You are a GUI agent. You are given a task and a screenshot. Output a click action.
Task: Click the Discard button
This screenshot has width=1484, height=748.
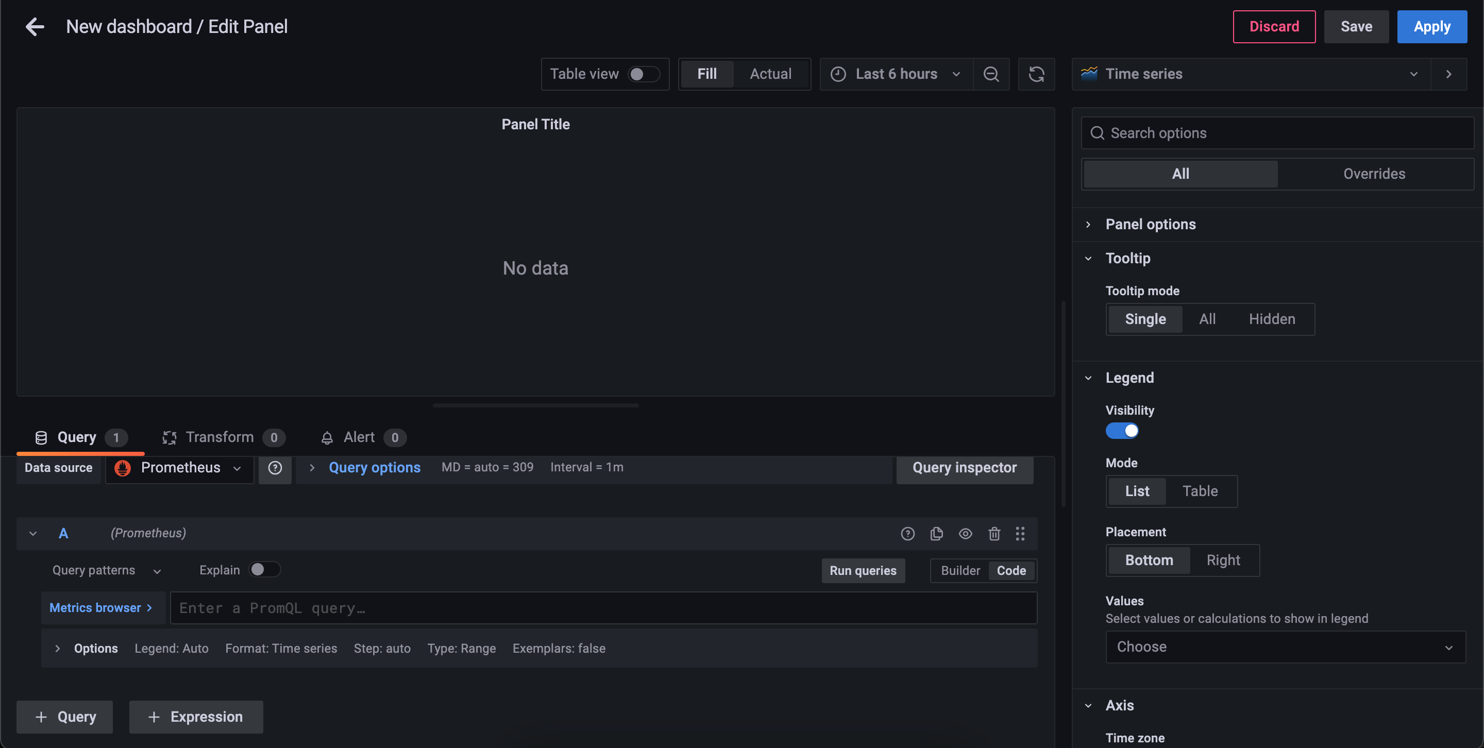[x=1274, y=26]
